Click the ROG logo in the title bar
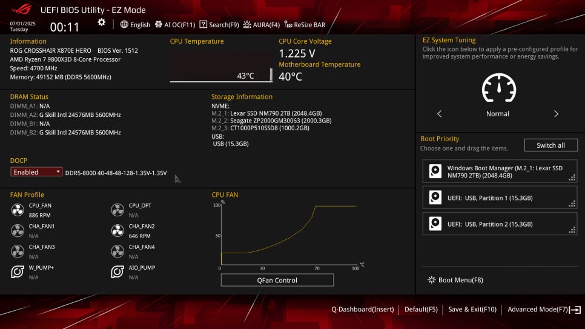The height and width of the screenshot is (329, 585). (x=22, y=9)
